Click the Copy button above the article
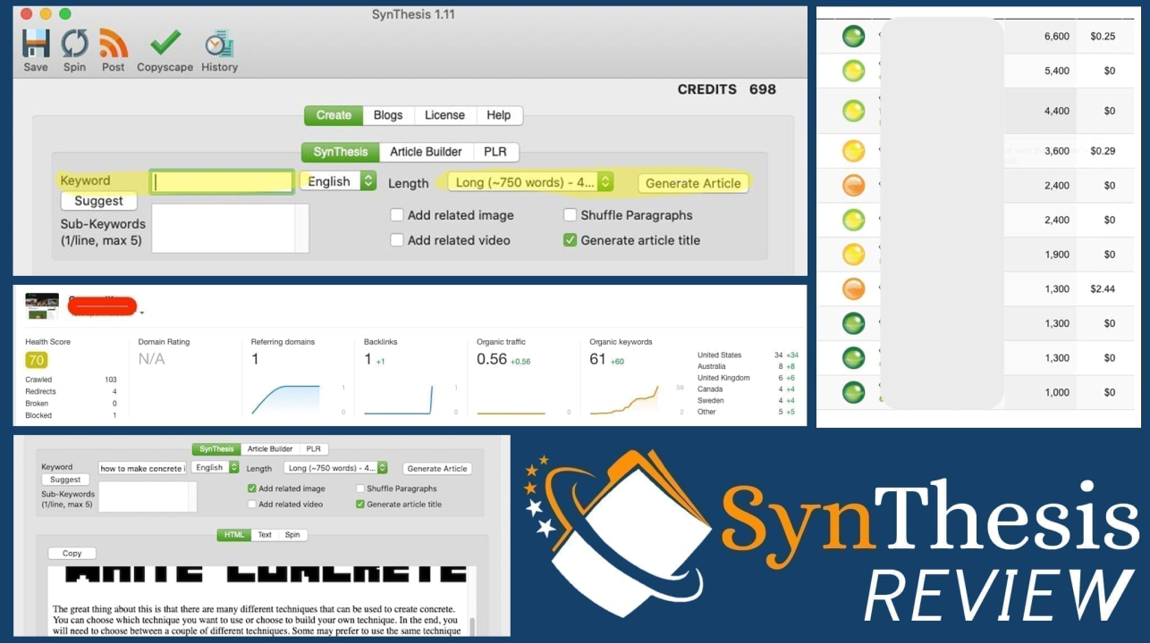This screenshot has width=1150, height=643. click(x=72, y=553)
